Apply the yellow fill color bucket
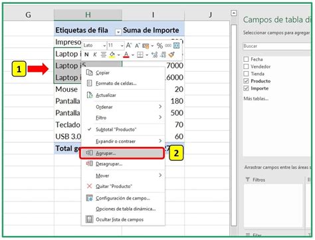Viewport: 315px width, 240px height. 112,55
